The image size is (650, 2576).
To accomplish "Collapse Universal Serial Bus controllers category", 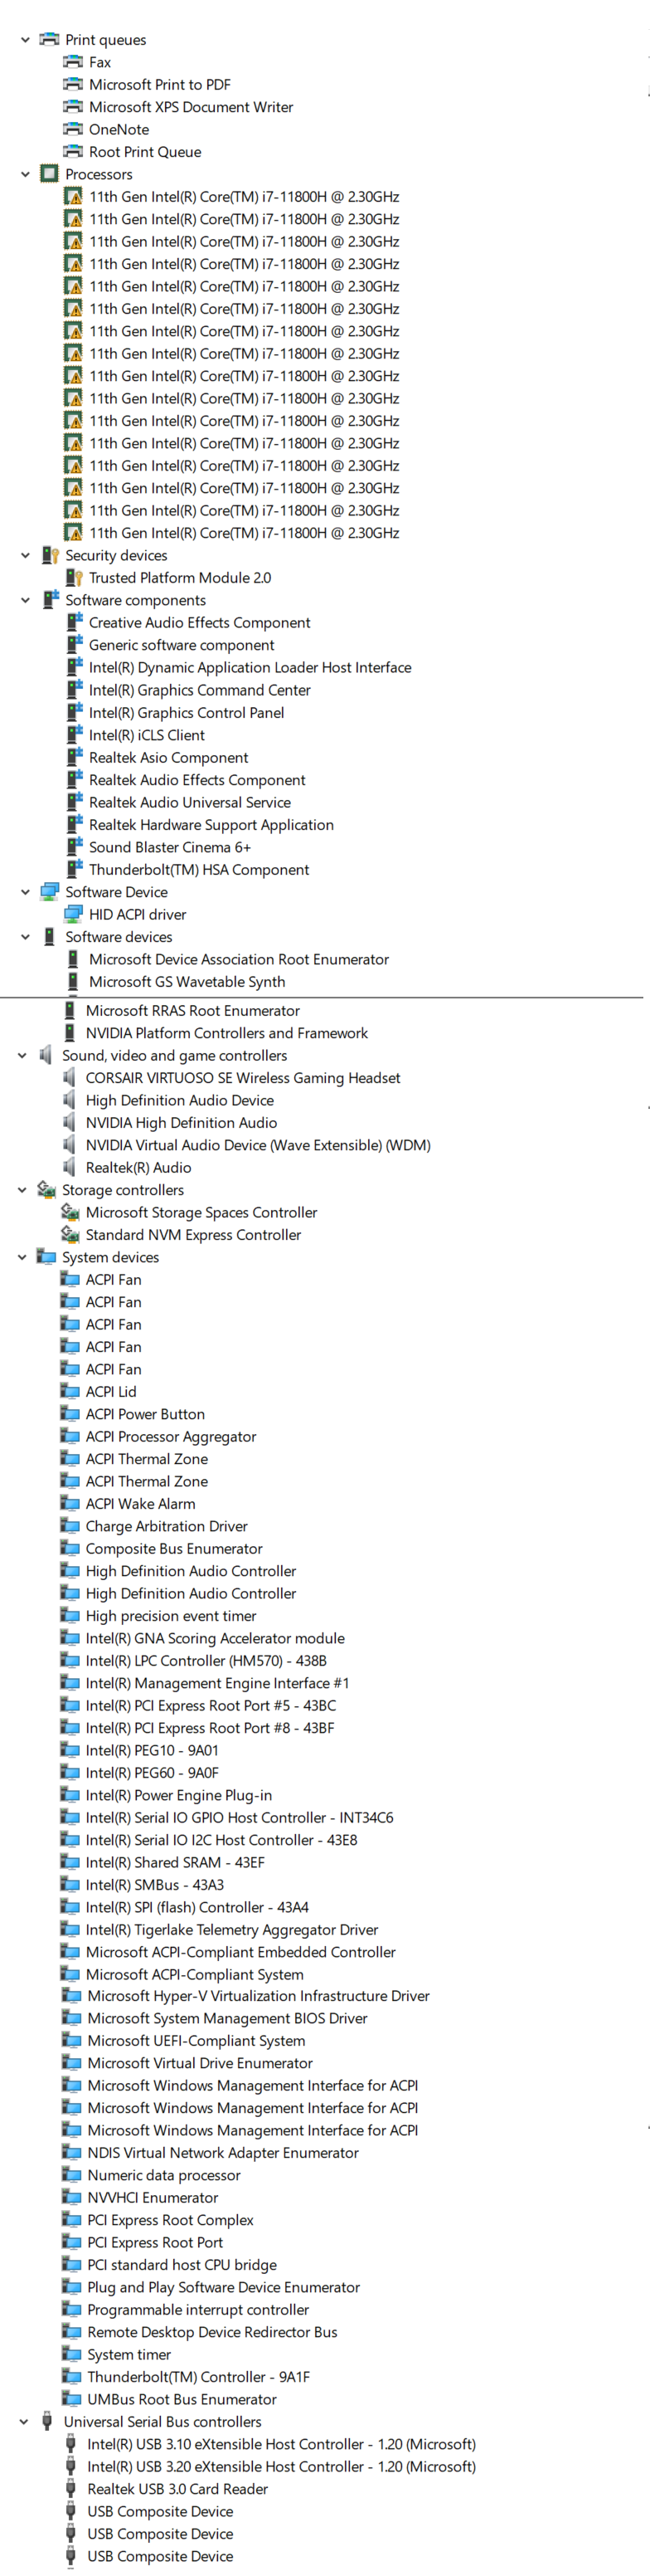I will click(x=24, y=2422).
